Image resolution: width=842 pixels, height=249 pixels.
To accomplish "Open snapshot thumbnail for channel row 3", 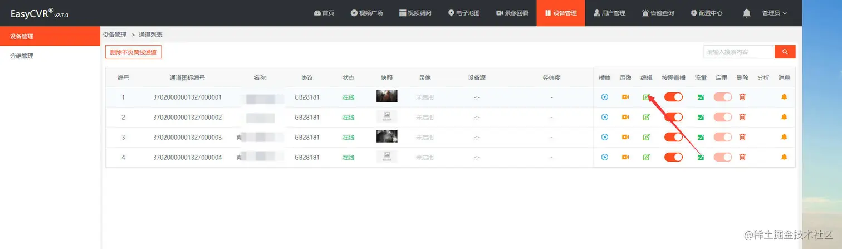I will point(386,136).
